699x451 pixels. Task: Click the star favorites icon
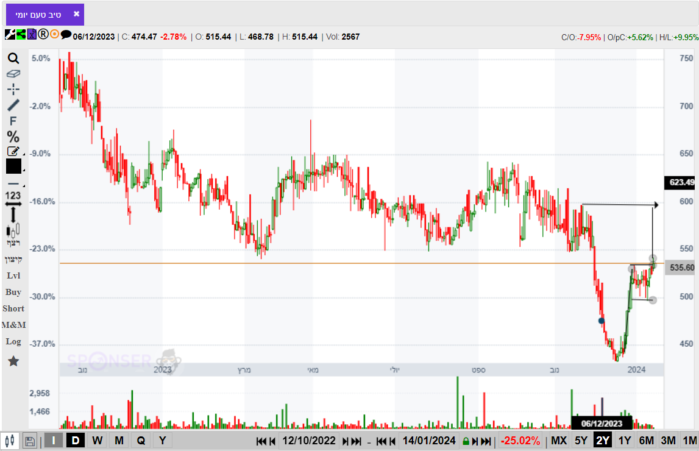click(x=13, y=361)
